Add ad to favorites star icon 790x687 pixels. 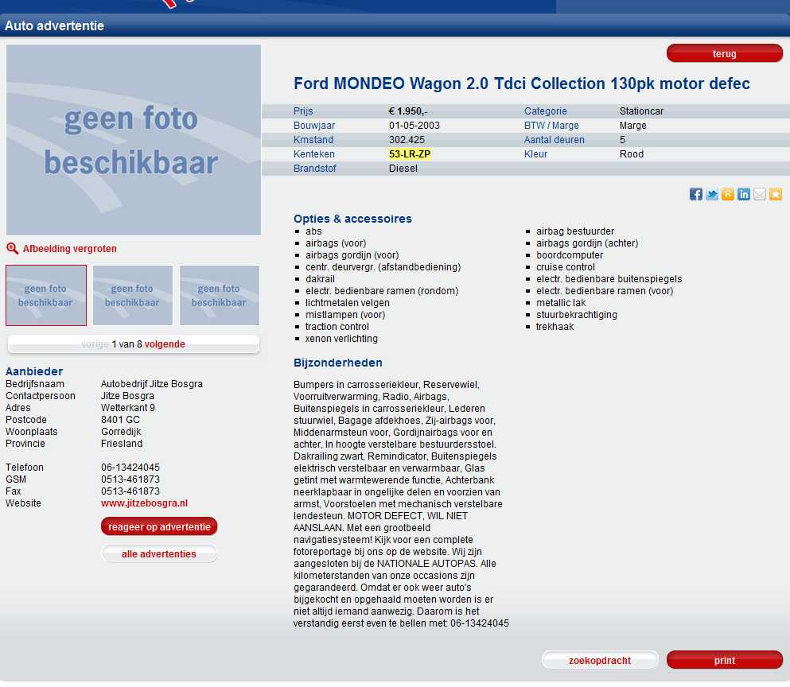pos(776,194)
